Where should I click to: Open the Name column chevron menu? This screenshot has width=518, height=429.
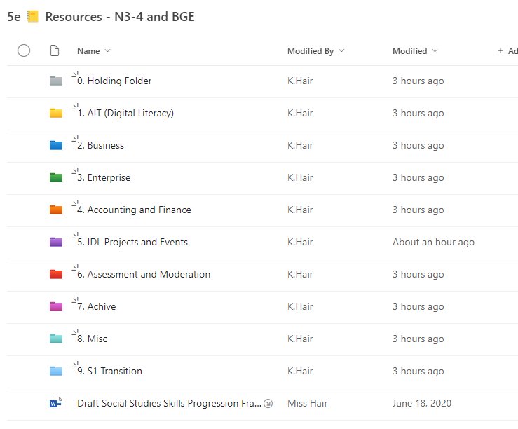[x=107, y=51]
